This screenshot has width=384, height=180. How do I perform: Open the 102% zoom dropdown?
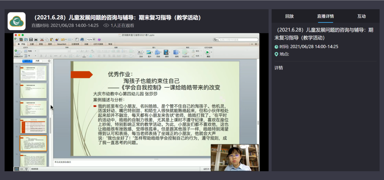coord(90,39)
